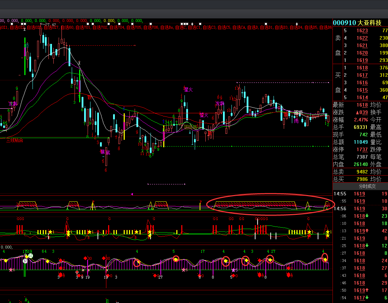The image size is (388, 303).
Task: Select the 自选CA watchlist label
Action: click(x=239, y=27)
